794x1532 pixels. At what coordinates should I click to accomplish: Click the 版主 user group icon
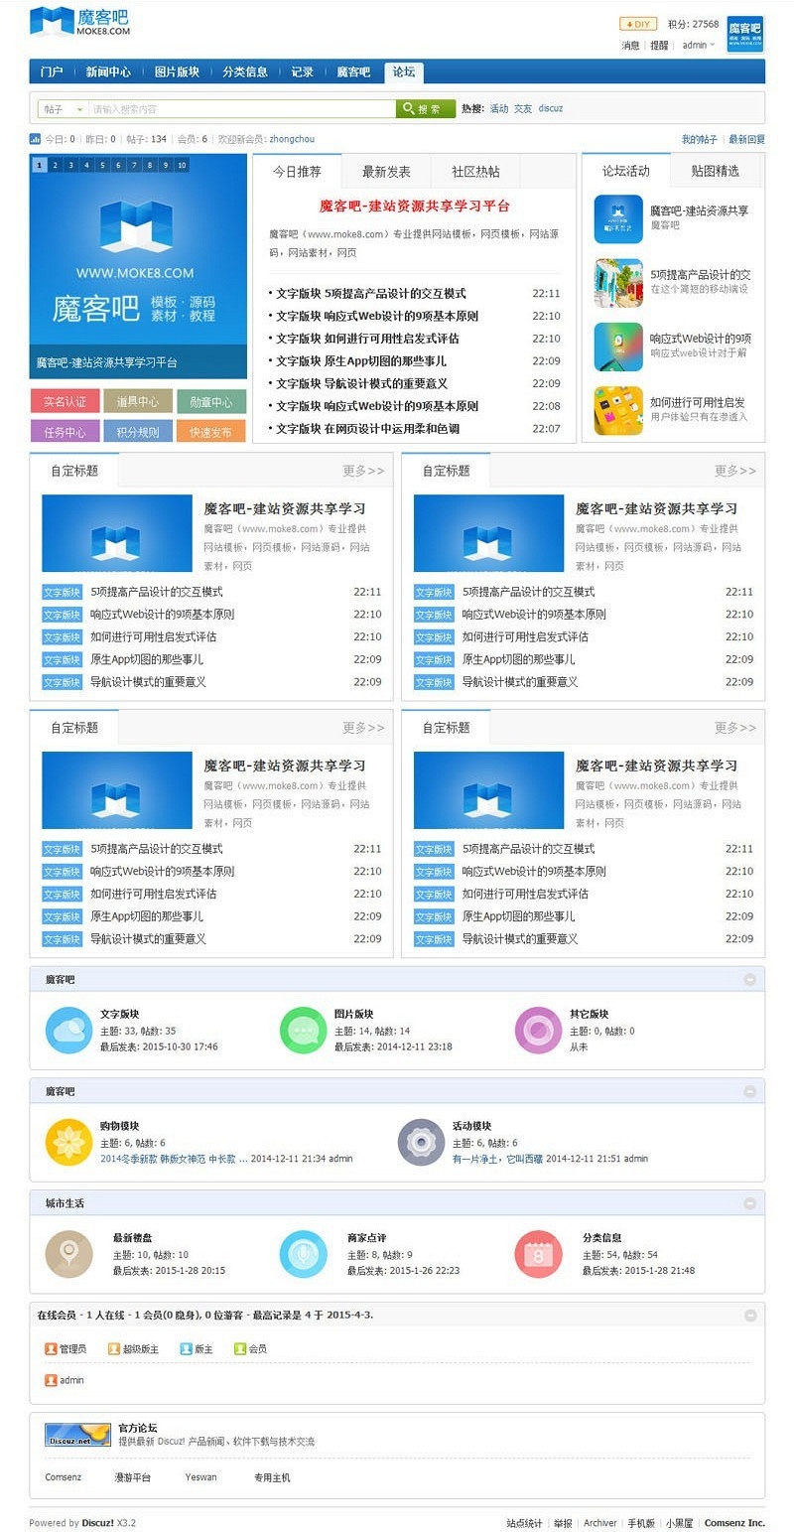tap(186, 1348)
